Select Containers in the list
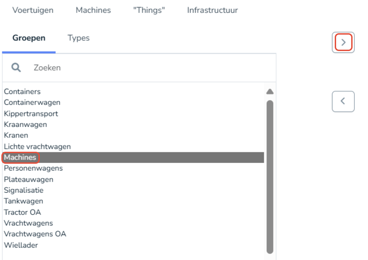This screenshot has height=260, width=368. coord(22,91)
